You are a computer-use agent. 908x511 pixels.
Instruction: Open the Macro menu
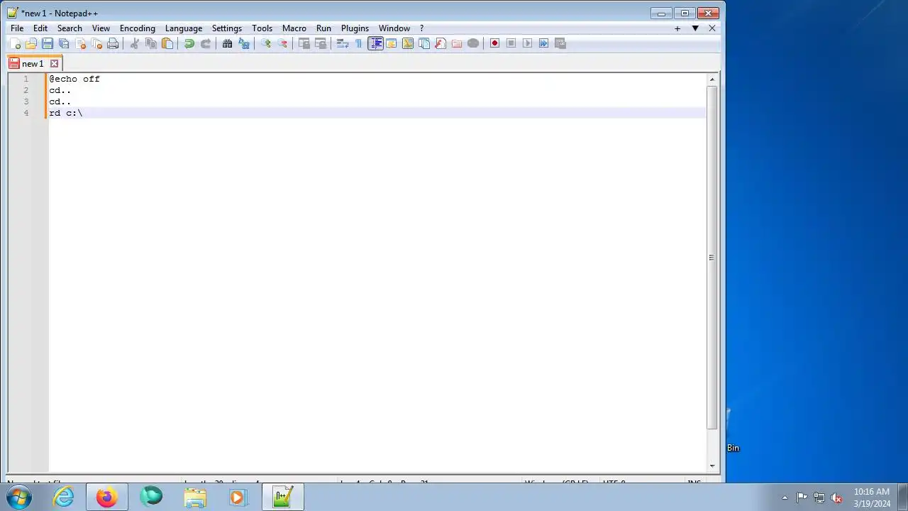click(x=294, y=28)
